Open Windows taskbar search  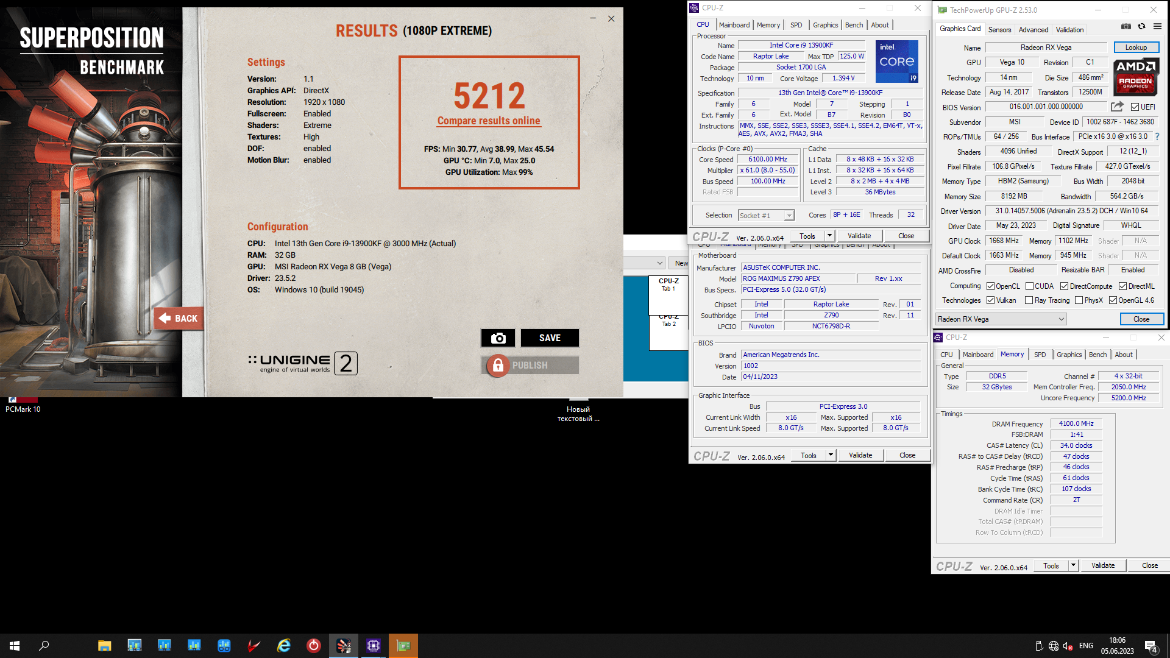pyautogui.click(x=44, y=646)
